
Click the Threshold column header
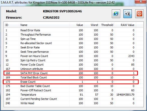click(107, 25)
